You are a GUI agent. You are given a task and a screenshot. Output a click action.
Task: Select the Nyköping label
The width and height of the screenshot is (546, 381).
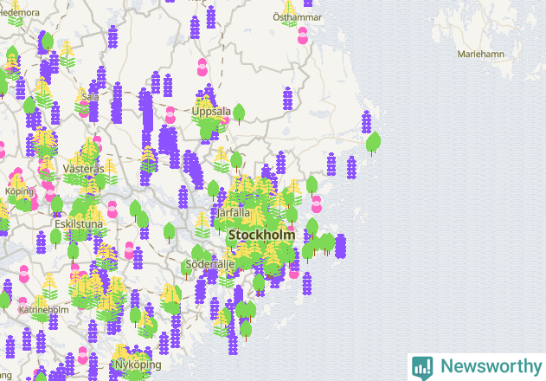tap(138, 365)
